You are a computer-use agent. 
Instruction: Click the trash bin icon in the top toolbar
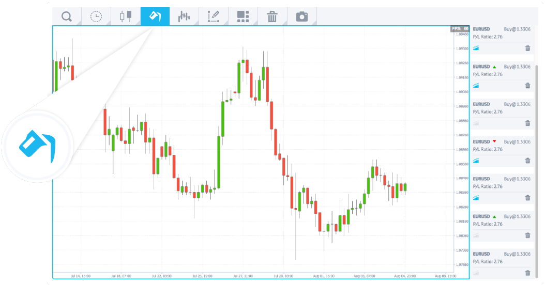(272, 17)
